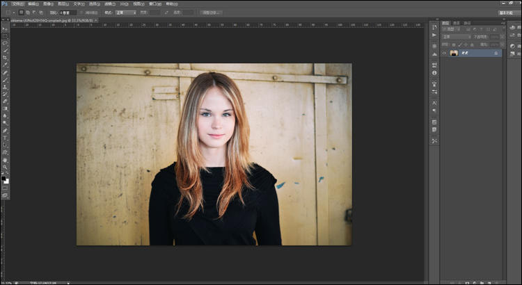The image size is (522, 285).
Task: Click the background color swatch
Action: coord(7,181)
